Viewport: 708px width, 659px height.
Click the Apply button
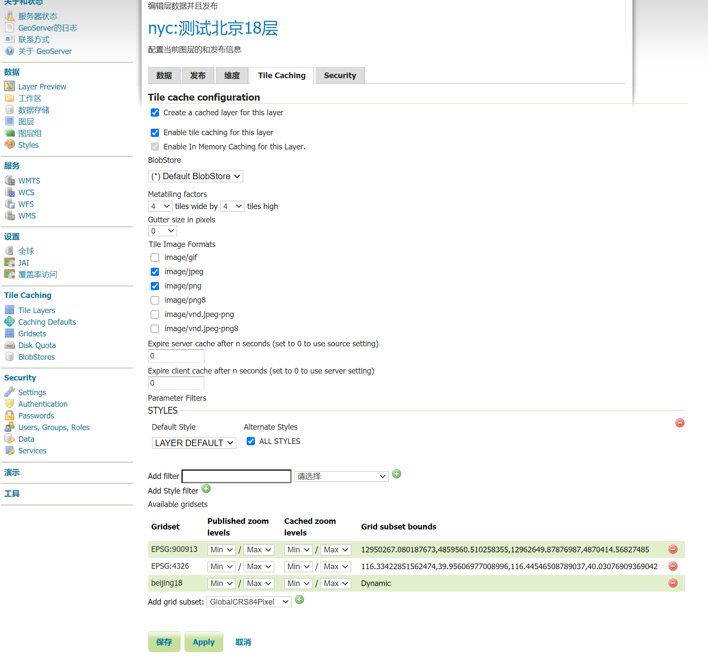pyautogui.click(x=203, y=642)
